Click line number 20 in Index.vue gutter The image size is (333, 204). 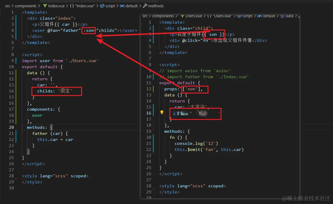[11, 127]
